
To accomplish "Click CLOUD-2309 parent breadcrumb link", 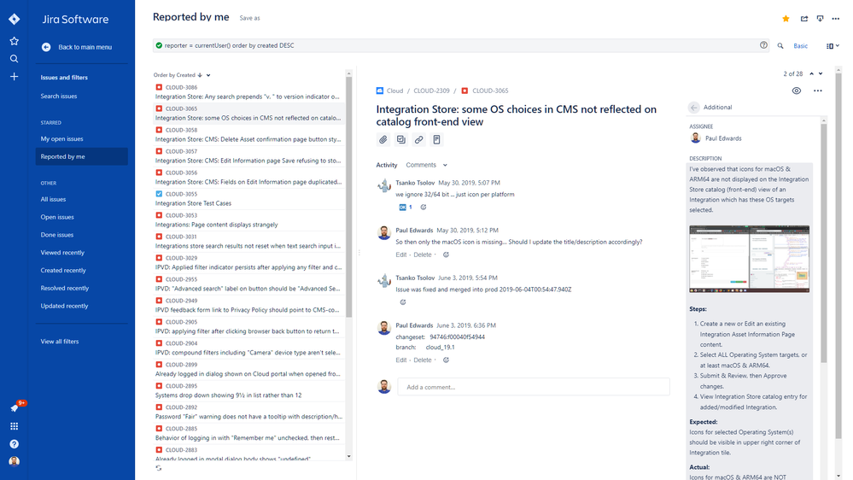I will point(431,91).
